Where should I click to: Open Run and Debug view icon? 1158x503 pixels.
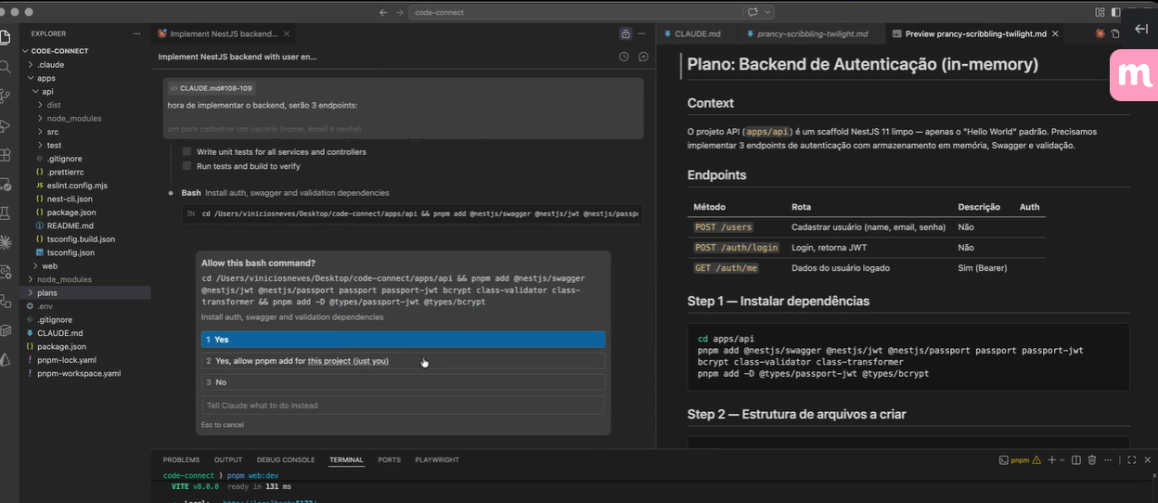tap(6, 125)
